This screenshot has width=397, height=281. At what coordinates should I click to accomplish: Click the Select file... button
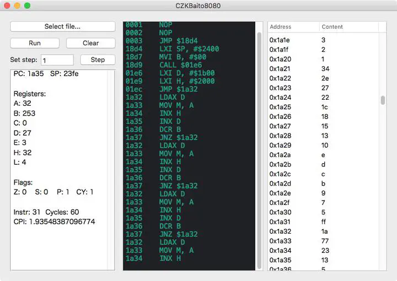[x=62, y=26]
